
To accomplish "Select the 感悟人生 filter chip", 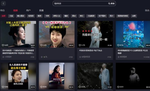I will [57, 16].
